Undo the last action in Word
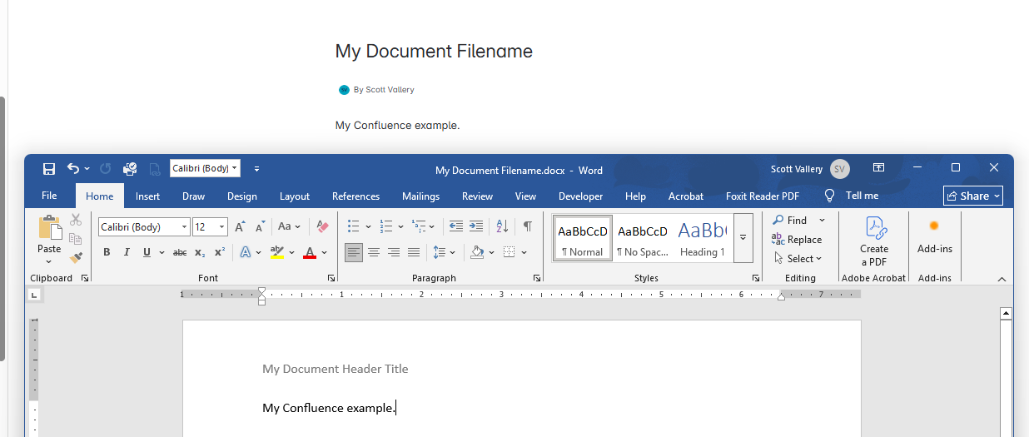 73,168
